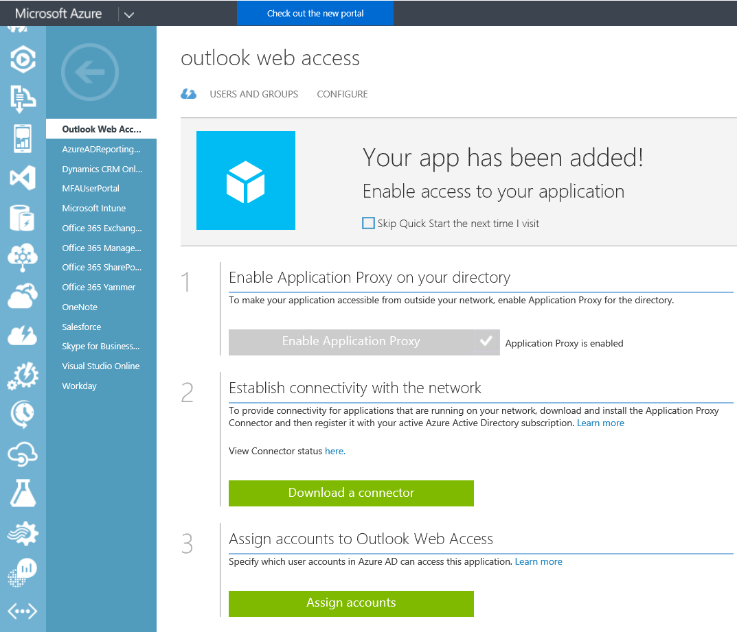Click the Assign accounts button

tap(351, 603)
